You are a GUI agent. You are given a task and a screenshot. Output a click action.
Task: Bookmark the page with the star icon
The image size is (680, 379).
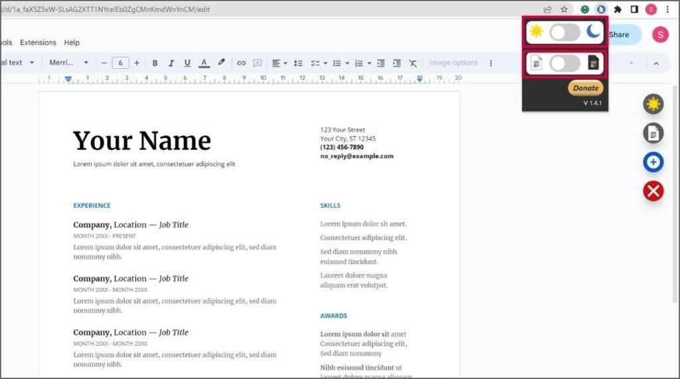click(x=564, y=9)
